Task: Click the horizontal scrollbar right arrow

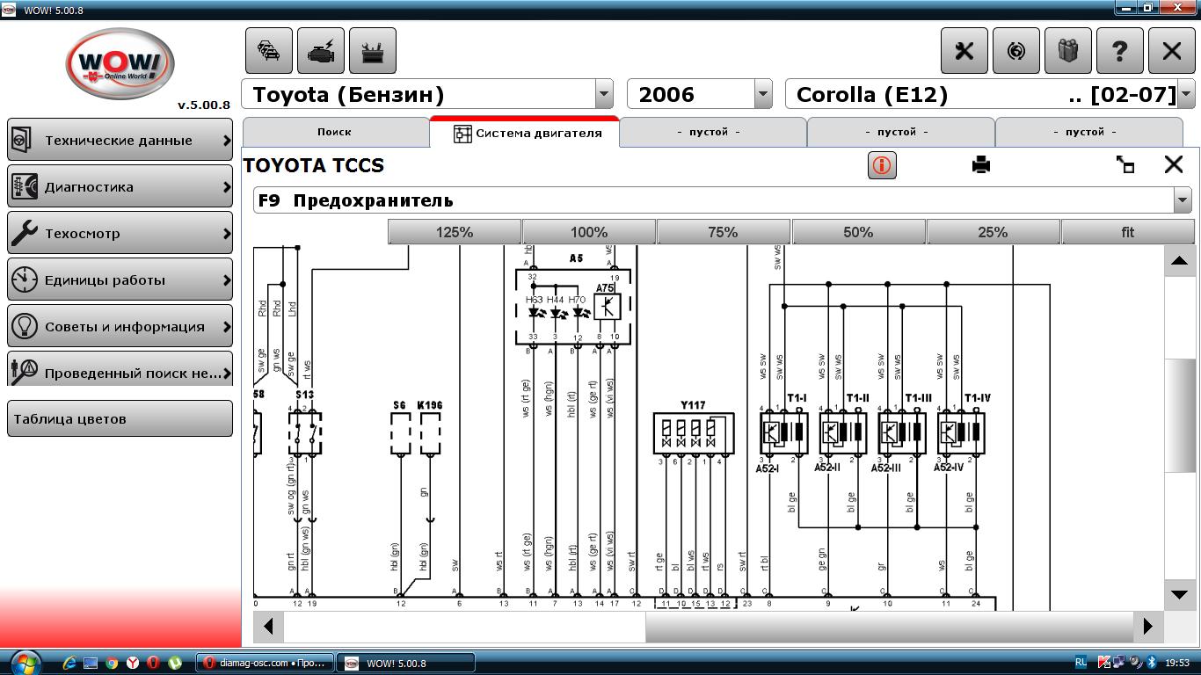Action: pos(1147,627)
